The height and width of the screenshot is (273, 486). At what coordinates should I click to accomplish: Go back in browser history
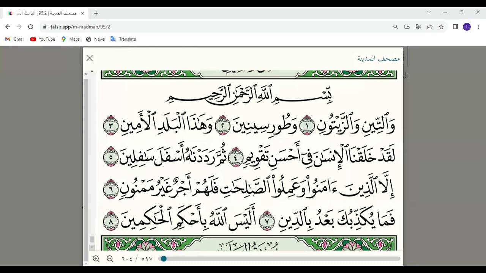8,27
